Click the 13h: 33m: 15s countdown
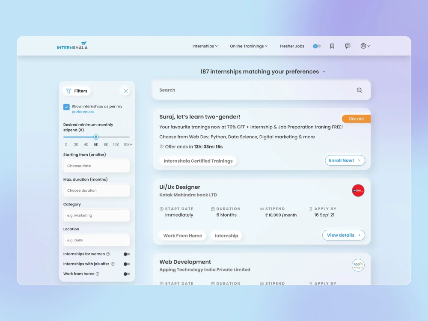 tap(208, 146)
